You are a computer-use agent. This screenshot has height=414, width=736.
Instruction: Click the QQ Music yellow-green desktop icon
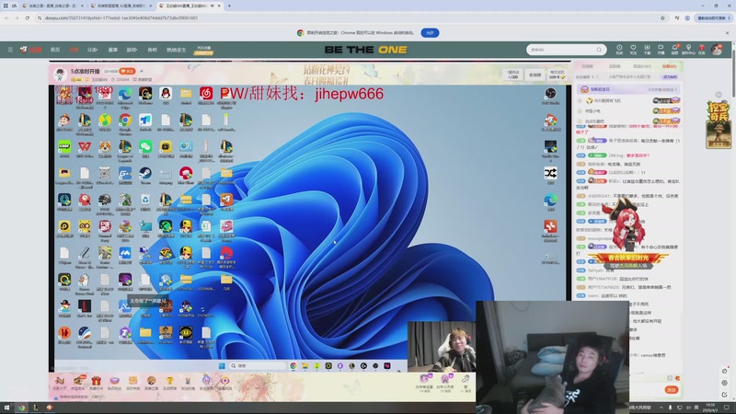(x=105, y=121)
